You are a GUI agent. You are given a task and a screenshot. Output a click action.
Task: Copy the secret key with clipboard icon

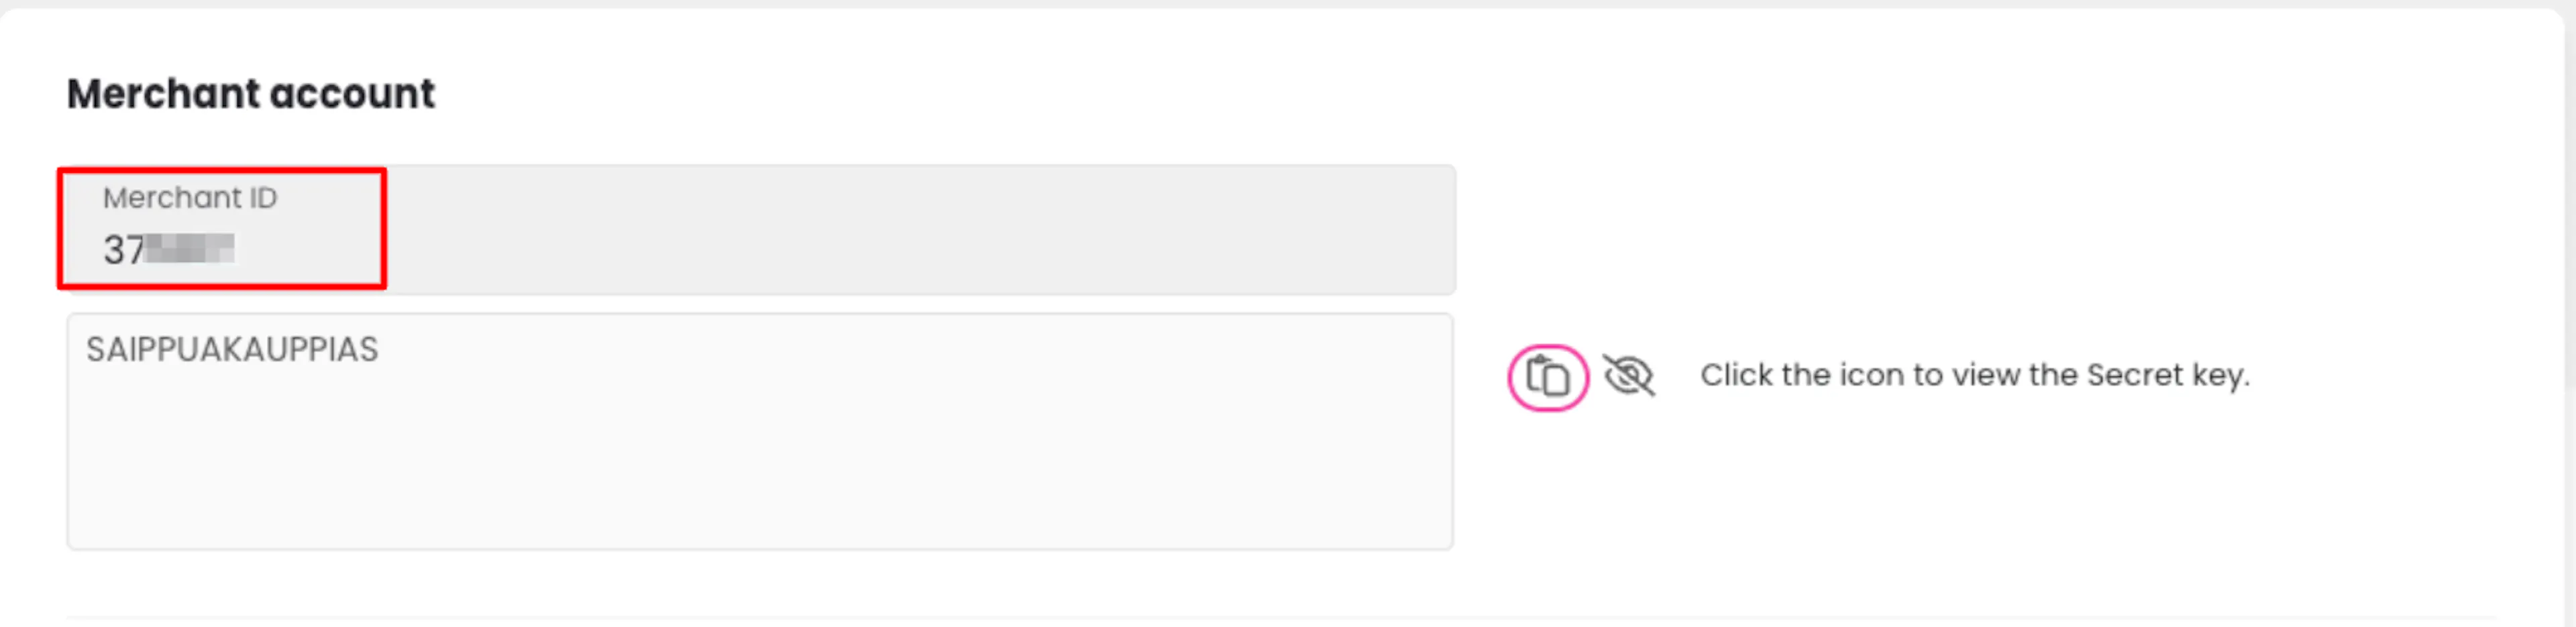coord(1547,377)
